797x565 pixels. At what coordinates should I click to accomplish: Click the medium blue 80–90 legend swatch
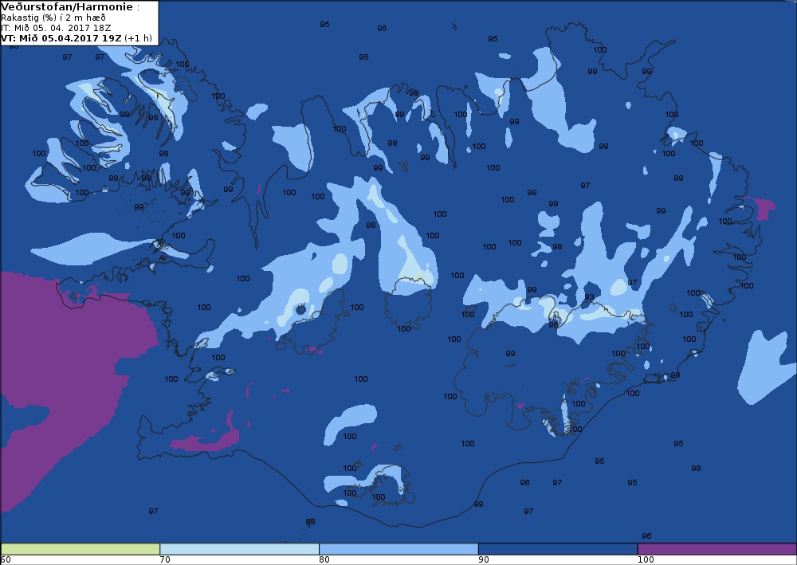tap(398, 549)
